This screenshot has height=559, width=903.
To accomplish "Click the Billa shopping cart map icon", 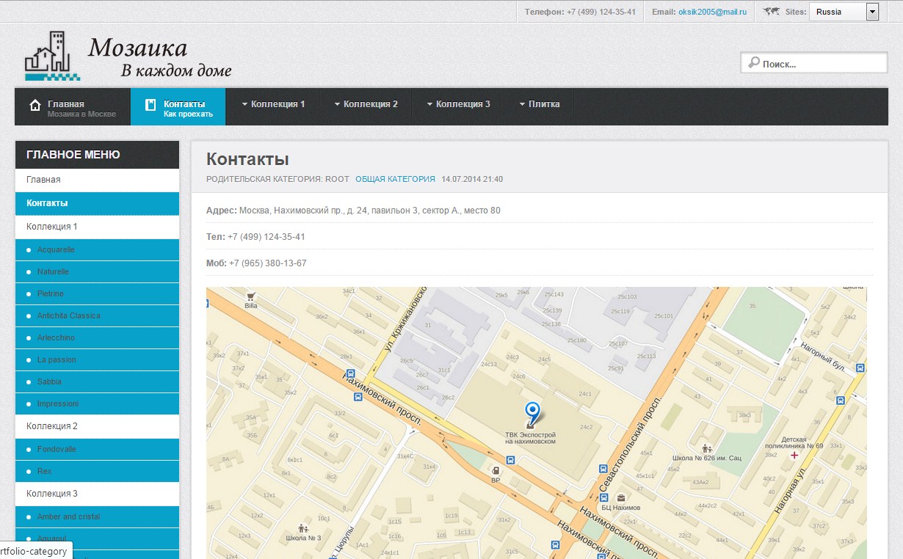I will tap(251, 297).
